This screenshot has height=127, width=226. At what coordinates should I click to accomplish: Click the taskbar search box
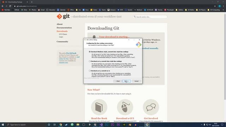click(x=26, y=125)
